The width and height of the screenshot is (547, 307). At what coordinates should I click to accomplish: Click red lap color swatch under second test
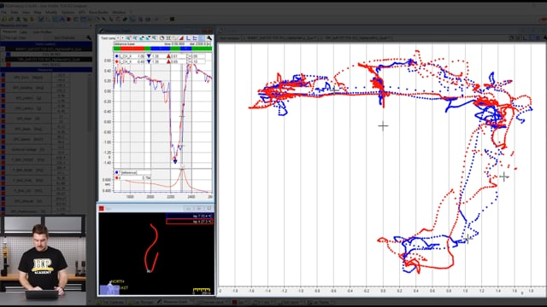click(9, 65)
